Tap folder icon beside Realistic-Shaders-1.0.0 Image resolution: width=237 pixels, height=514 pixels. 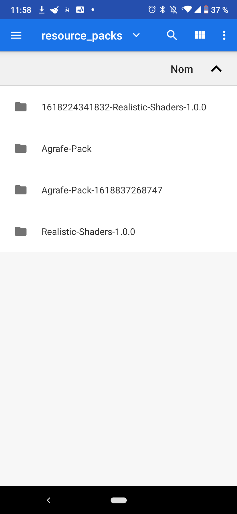(21, 232)
